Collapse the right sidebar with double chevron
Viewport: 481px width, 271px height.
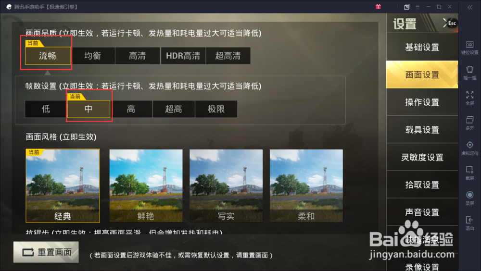(x=469, y=7)
